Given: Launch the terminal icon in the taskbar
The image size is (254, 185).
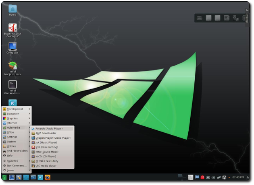Looking at the screenshot, I should pos(33,177).
